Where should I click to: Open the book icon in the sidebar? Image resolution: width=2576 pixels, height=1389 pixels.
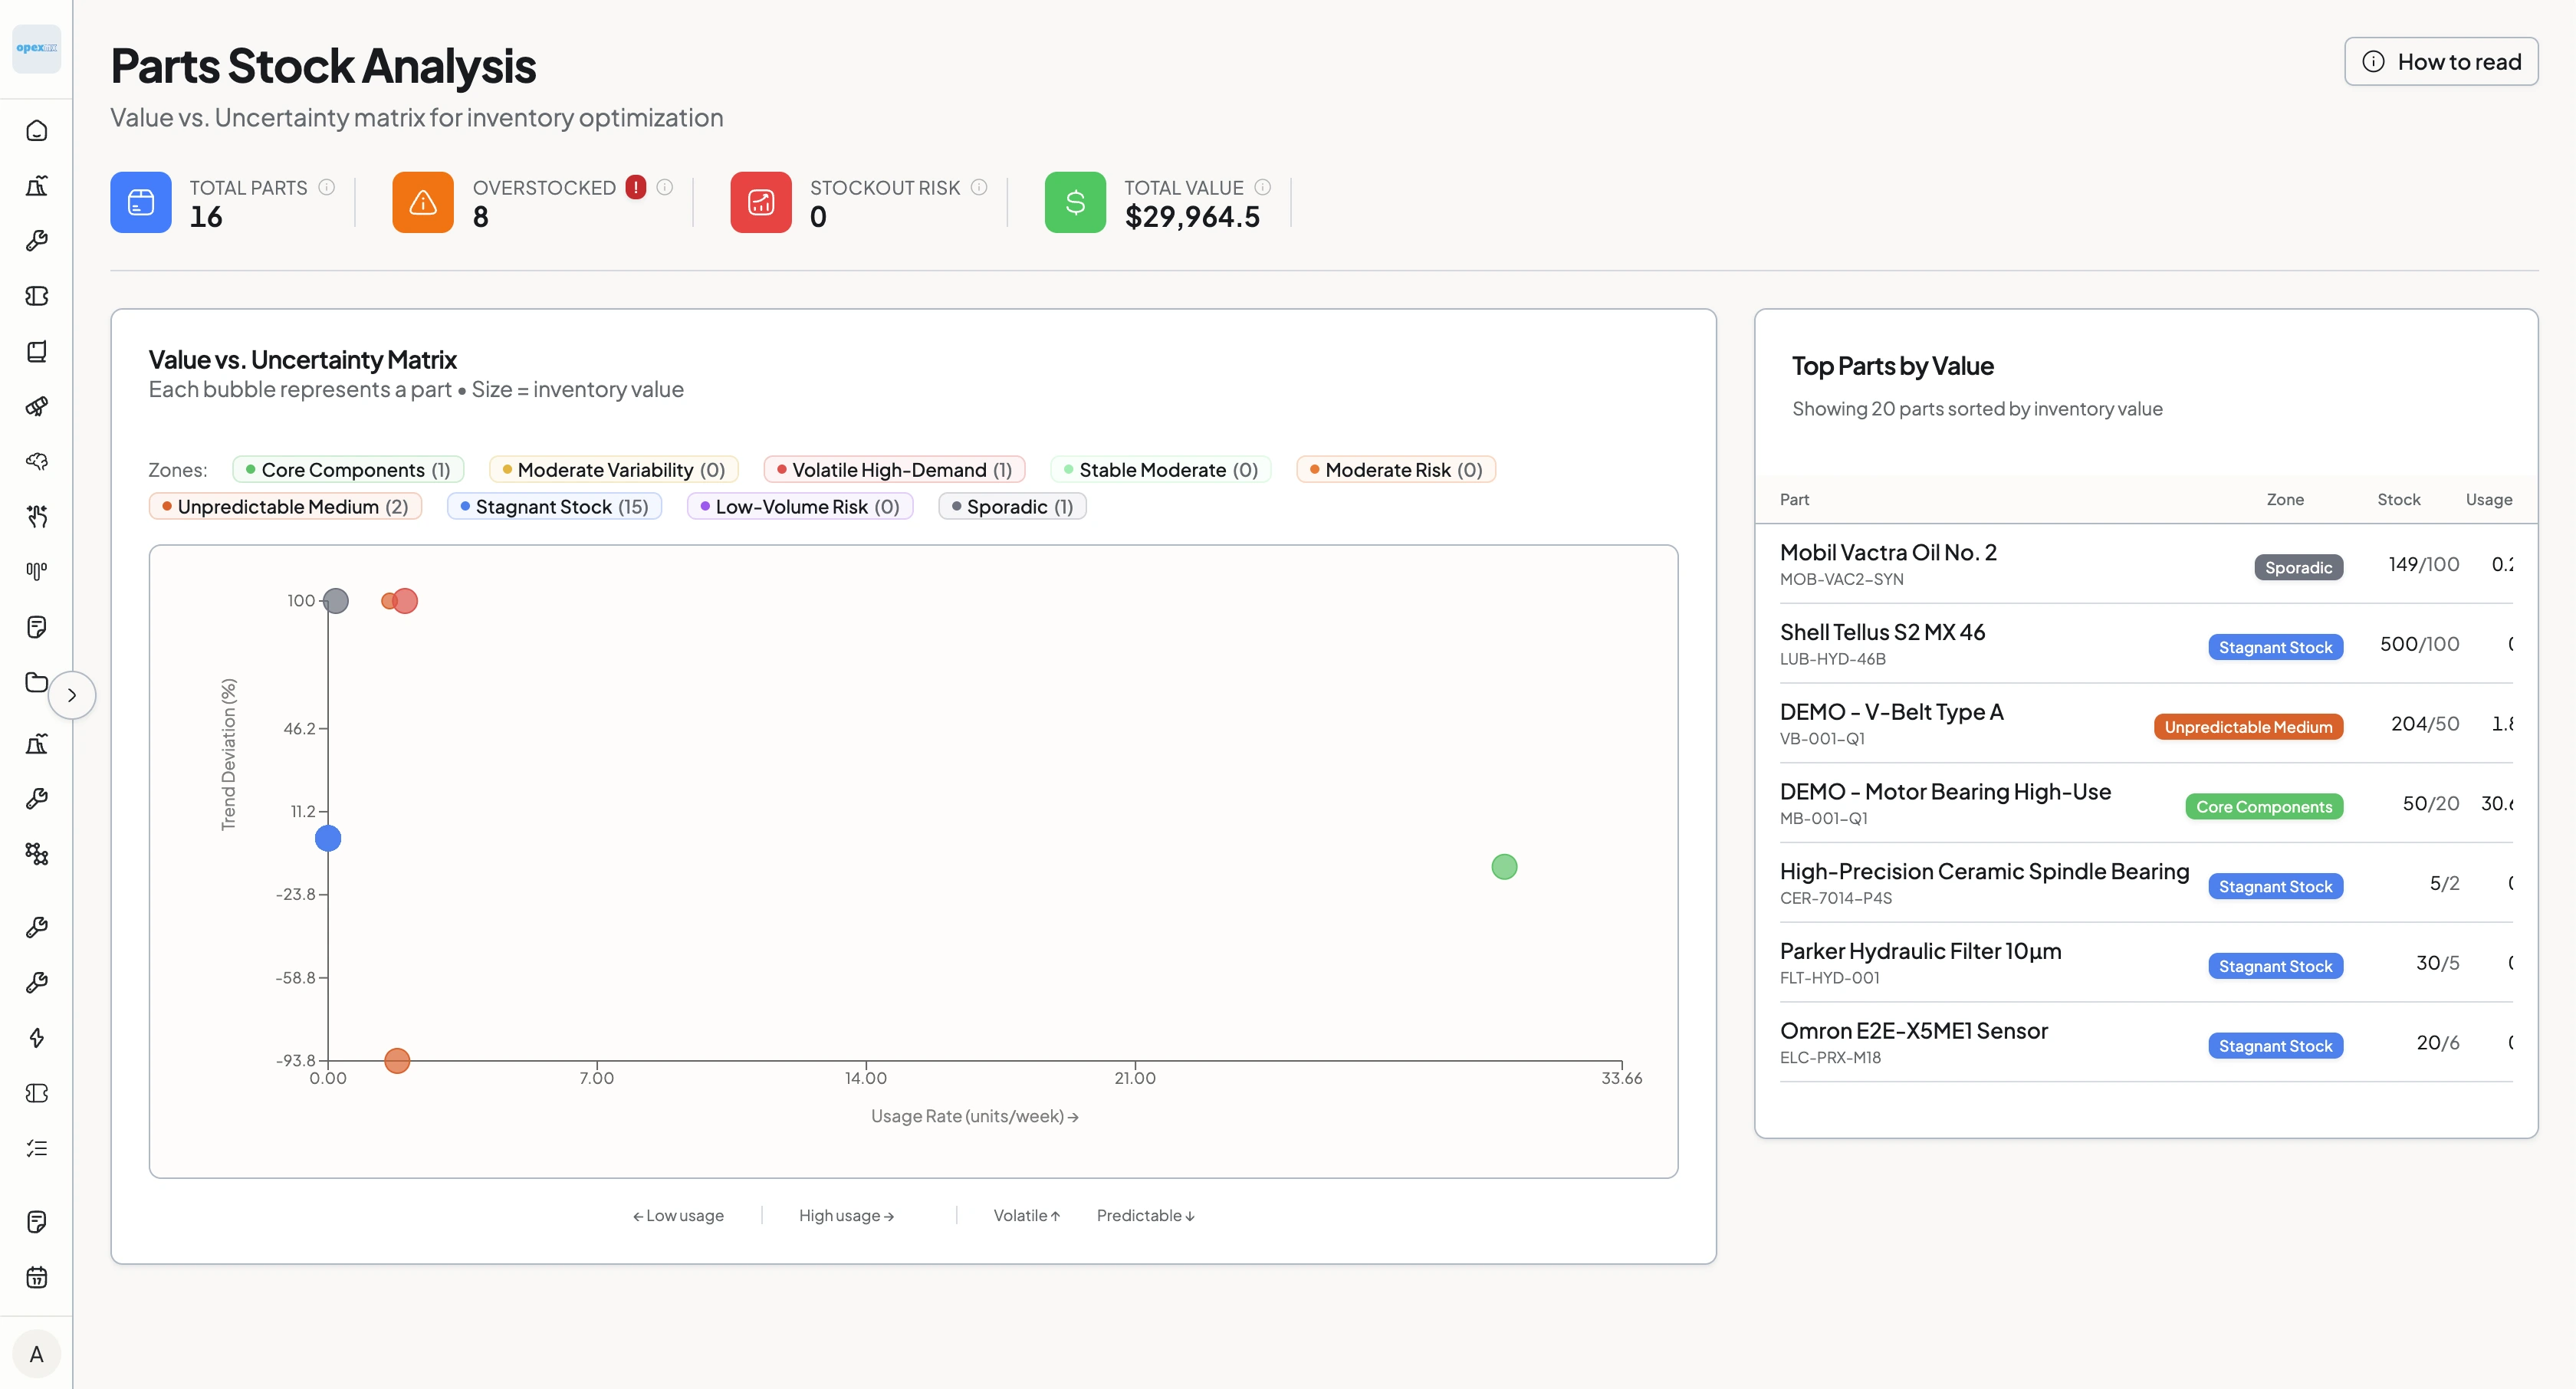point(37,351)
